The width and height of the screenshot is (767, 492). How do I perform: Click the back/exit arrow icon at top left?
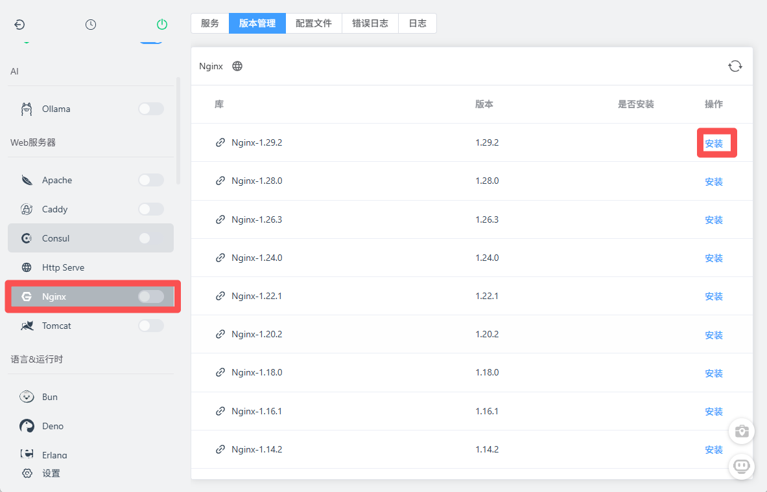point(19,25)
